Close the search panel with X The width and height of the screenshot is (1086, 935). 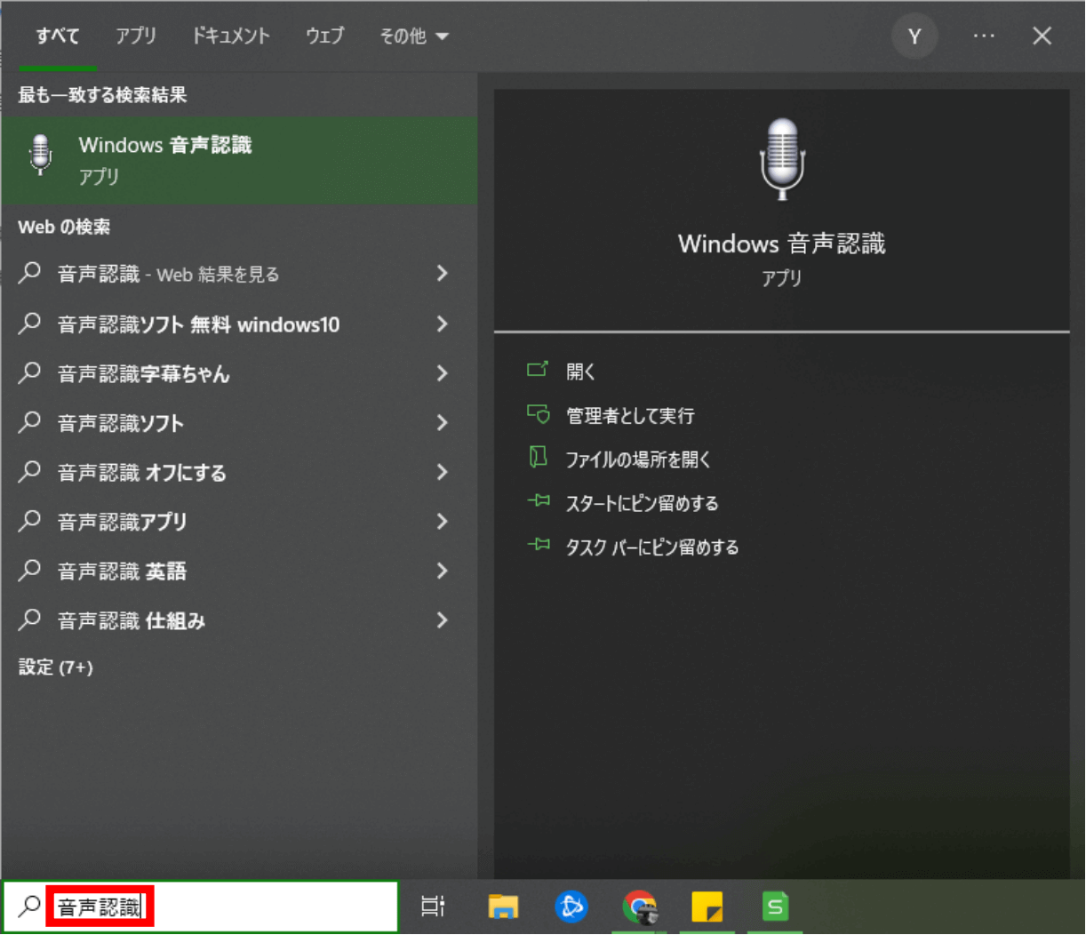pyautogui.click(x=1042, y=36)
